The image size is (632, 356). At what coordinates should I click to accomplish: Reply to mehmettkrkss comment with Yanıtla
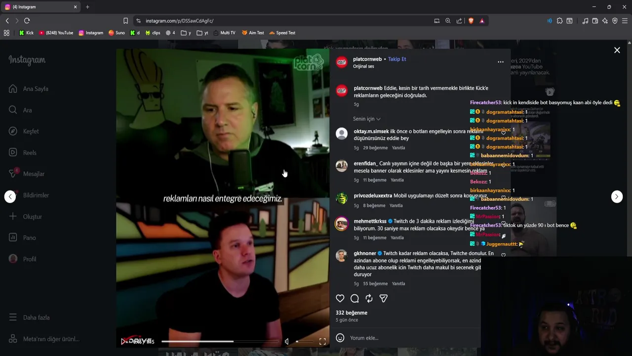click(x=397, y=238)
